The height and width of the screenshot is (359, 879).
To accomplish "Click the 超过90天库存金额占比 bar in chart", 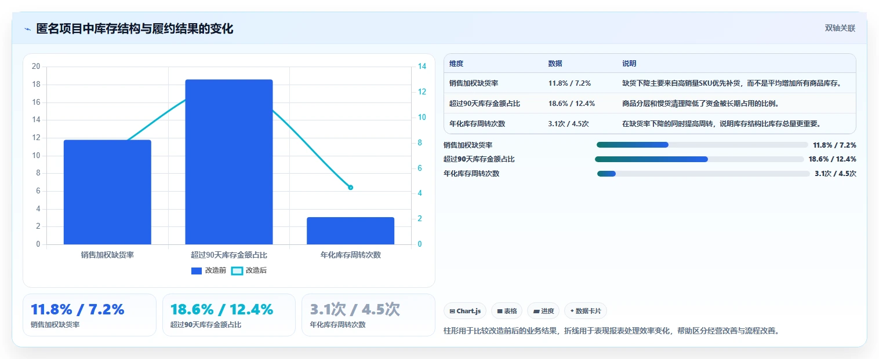I will (229, 162).
